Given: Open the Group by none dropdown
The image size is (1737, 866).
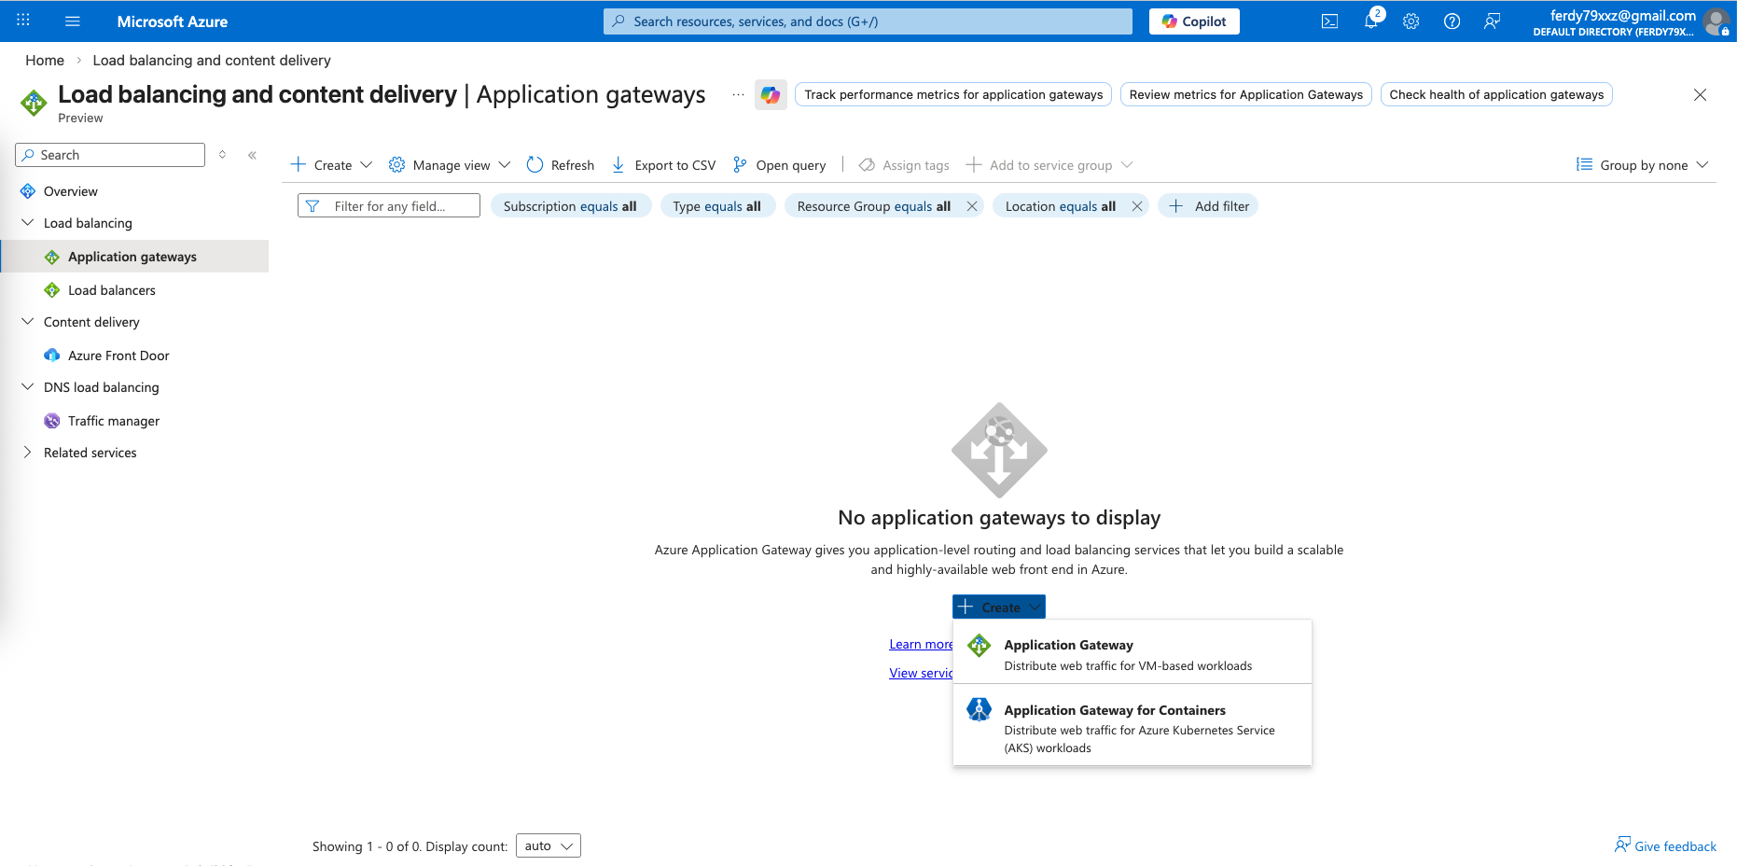Looking at the screenshot, I should coord(1643,165).
